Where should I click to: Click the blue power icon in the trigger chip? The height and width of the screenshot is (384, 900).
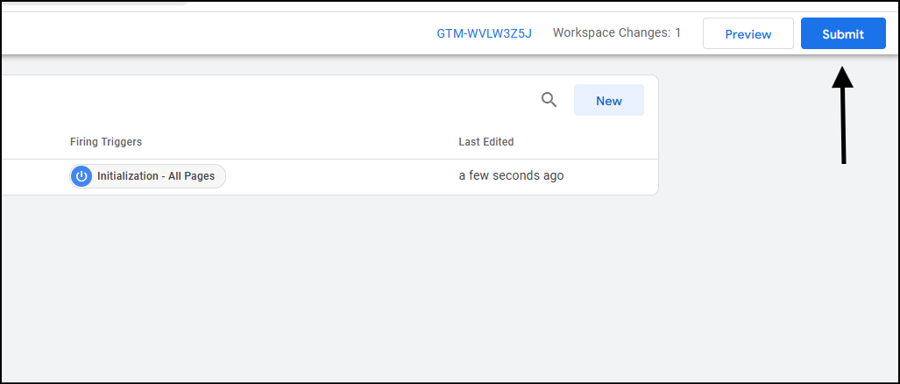(x=81, y=176)
